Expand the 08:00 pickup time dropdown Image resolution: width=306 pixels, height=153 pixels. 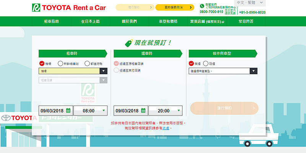coord(103,111)
